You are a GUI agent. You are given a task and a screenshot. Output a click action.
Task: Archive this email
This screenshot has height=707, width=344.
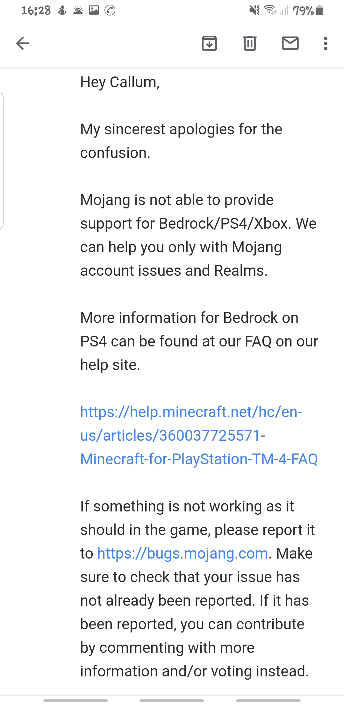209,43
